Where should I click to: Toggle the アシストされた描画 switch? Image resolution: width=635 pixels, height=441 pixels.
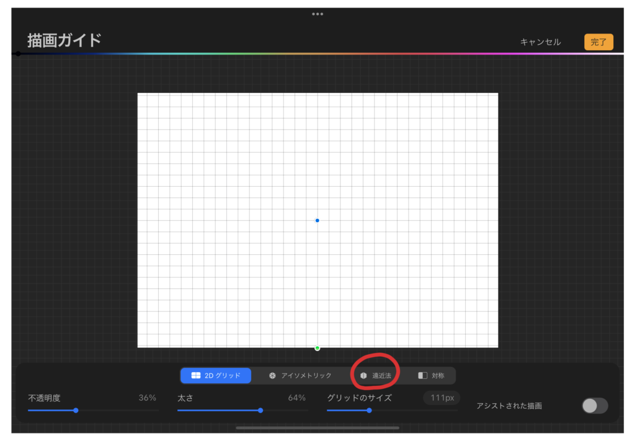[595, 406]
